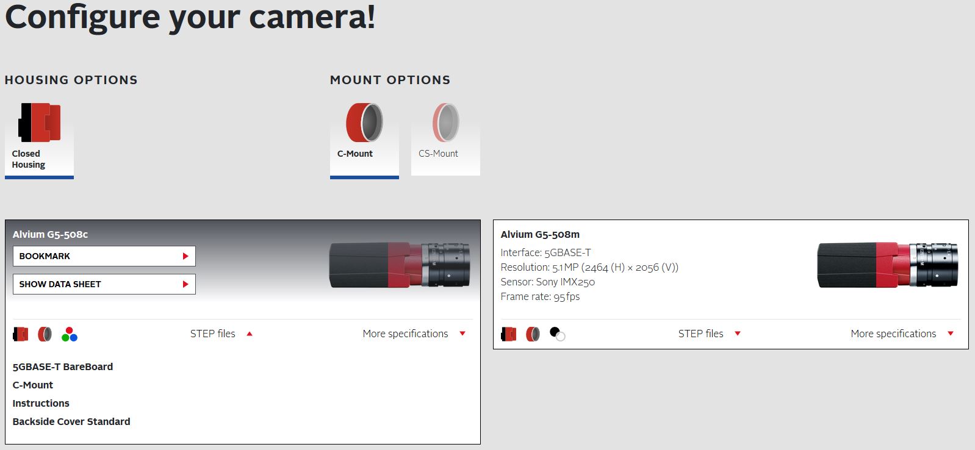975x450 pixels.
Task: Open the Backside Cover Standard link
Action: pos(71,421)
